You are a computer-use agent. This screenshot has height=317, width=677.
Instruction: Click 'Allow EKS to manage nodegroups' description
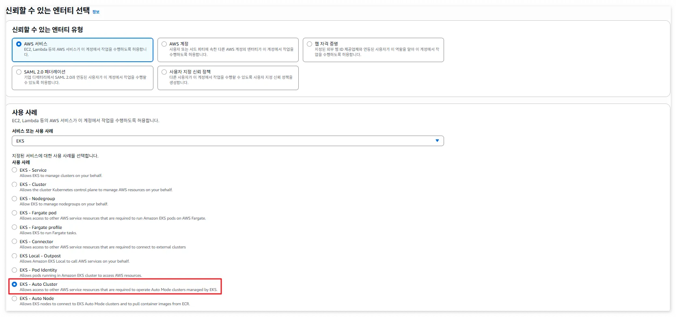[64, 204]
